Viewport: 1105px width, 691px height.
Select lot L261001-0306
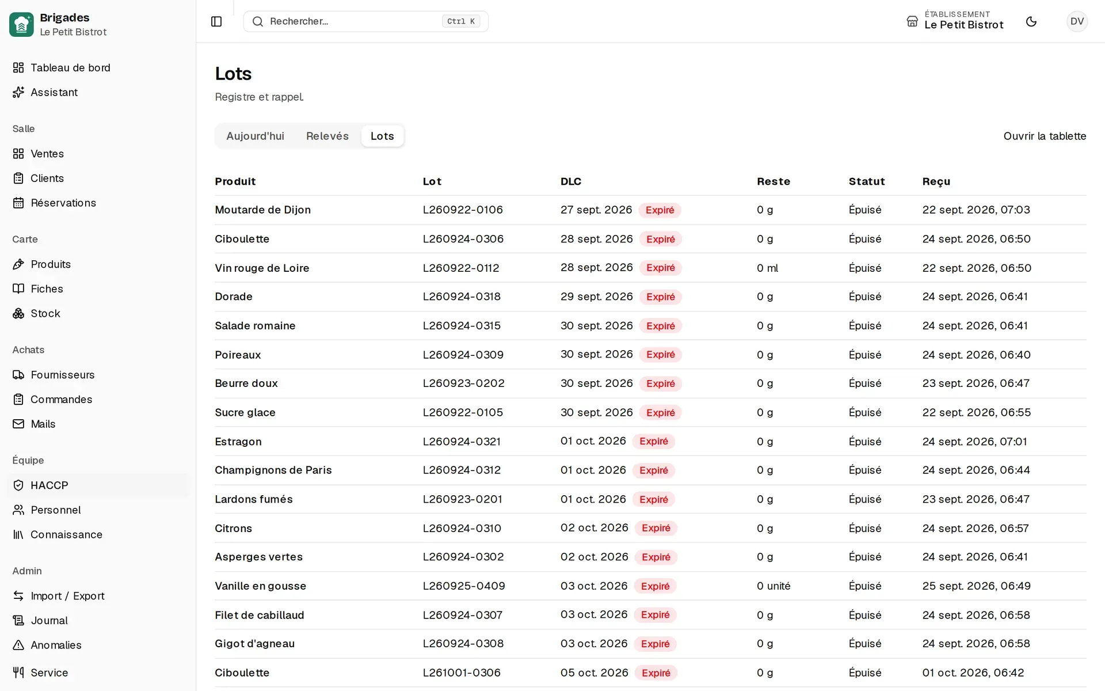(x=462, y=673)
